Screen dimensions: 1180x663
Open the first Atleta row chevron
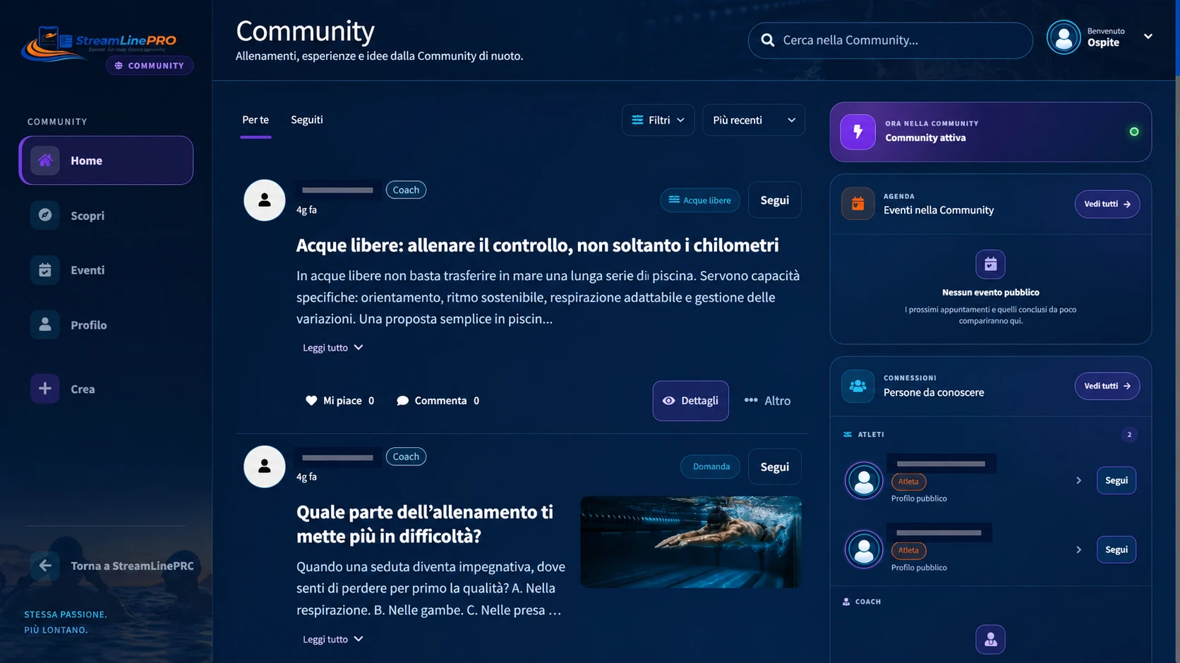[x=1078, y=480]
